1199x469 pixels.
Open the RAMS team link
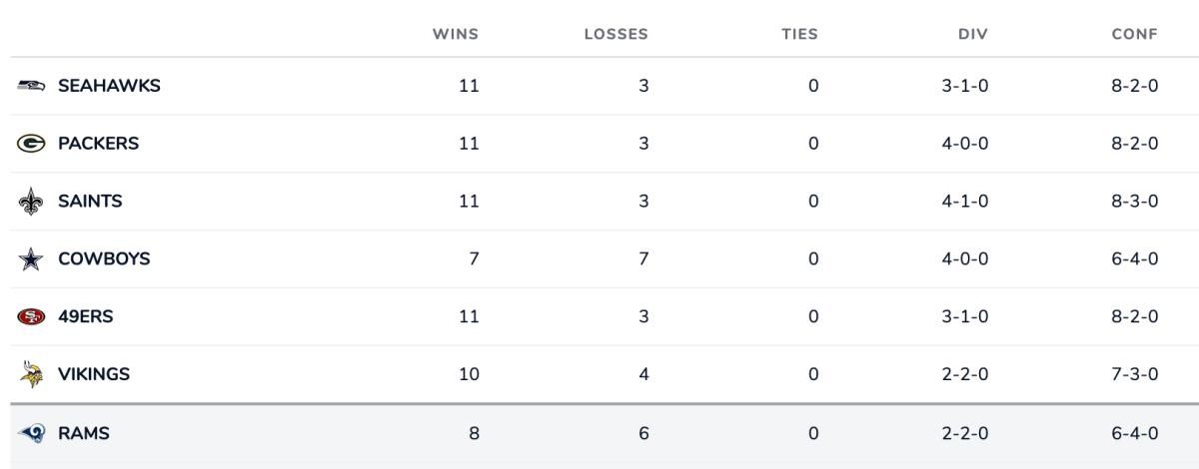[x=84, y=433]
